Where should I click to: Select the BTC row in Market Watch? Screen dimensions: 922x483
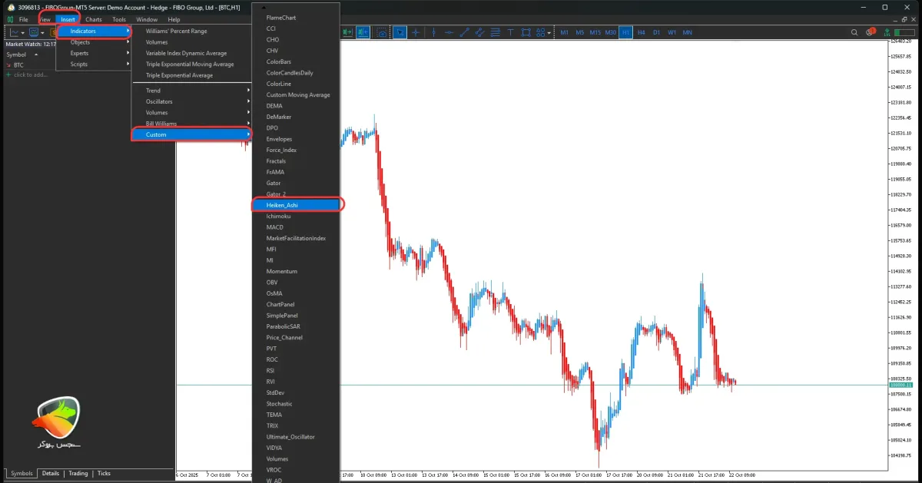[18, 65]
